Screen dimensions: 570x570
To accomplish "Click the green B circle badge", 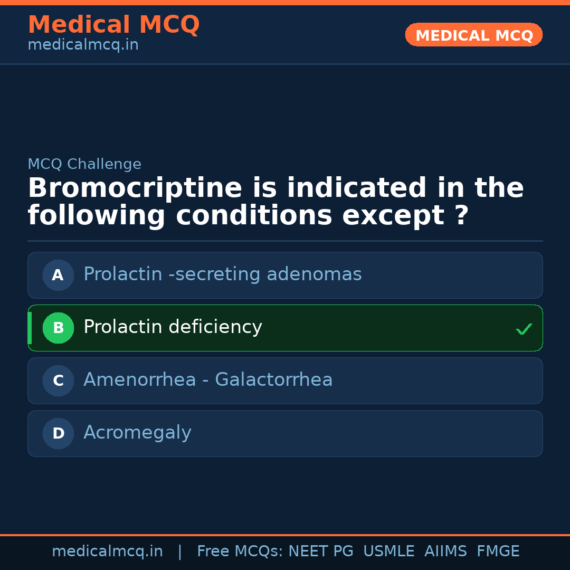I will (58, 328).
